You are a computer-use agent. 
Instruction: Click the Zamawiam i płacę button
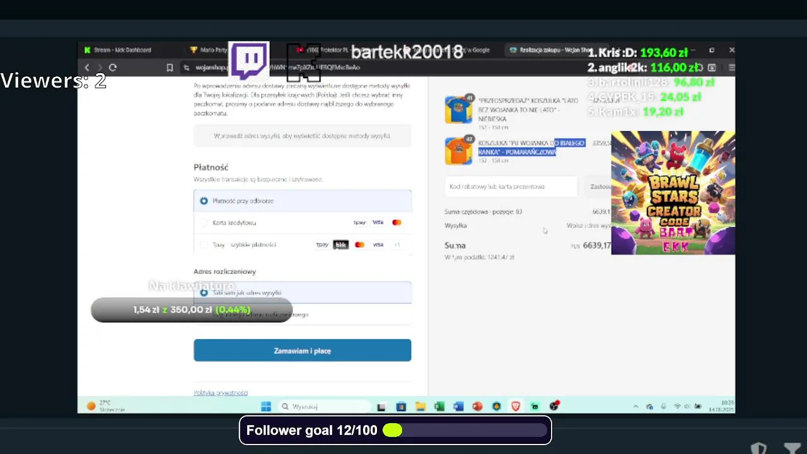pyautogui.click(x=303, y=351)
